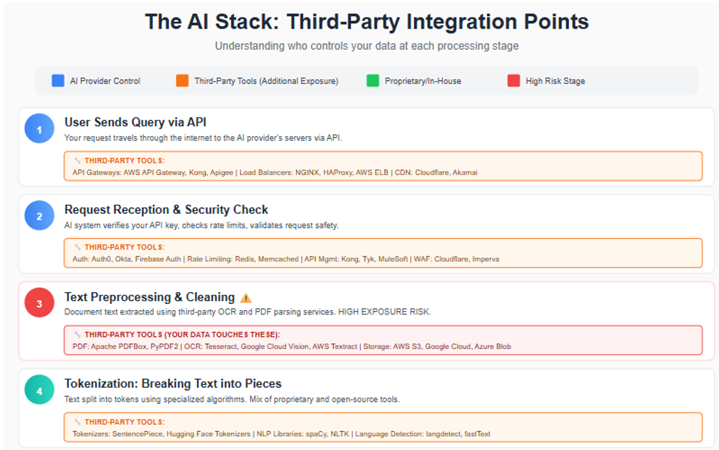Click the green Proprietary/In-House legend swatch
Viewport: 719px width, 450px height.
tap(373, 81)
